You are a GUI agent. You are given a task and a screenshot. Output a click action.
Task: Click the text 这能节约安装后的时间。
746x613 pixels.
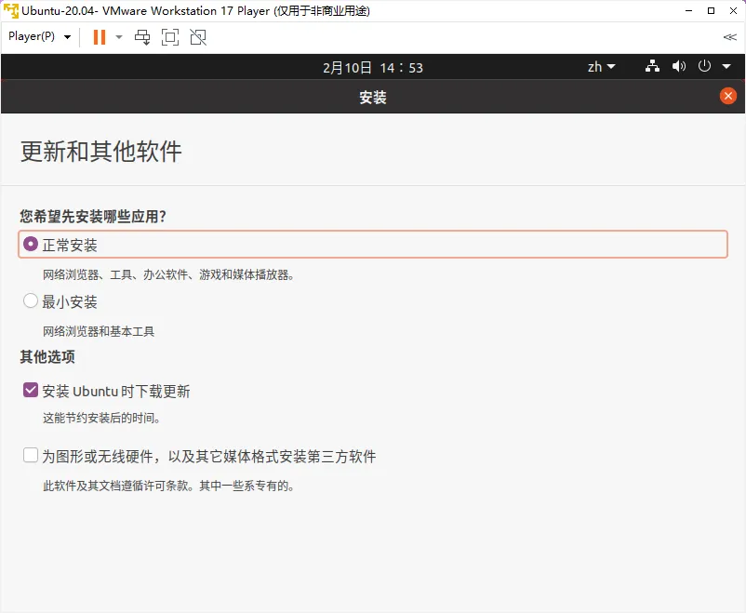[x=101, y=419]
